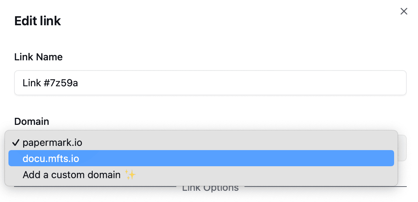Close the Edit link dialog
The image size is (418, 202).
coord(404,12)
